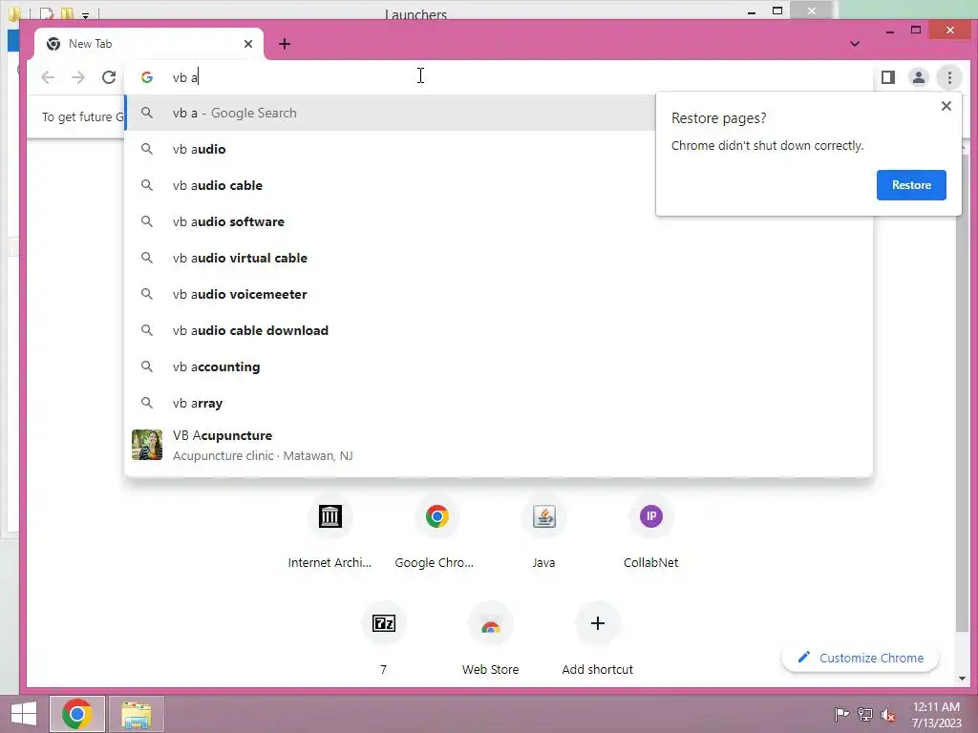
Task: Click the Restore button
Action: click(911, 185)
